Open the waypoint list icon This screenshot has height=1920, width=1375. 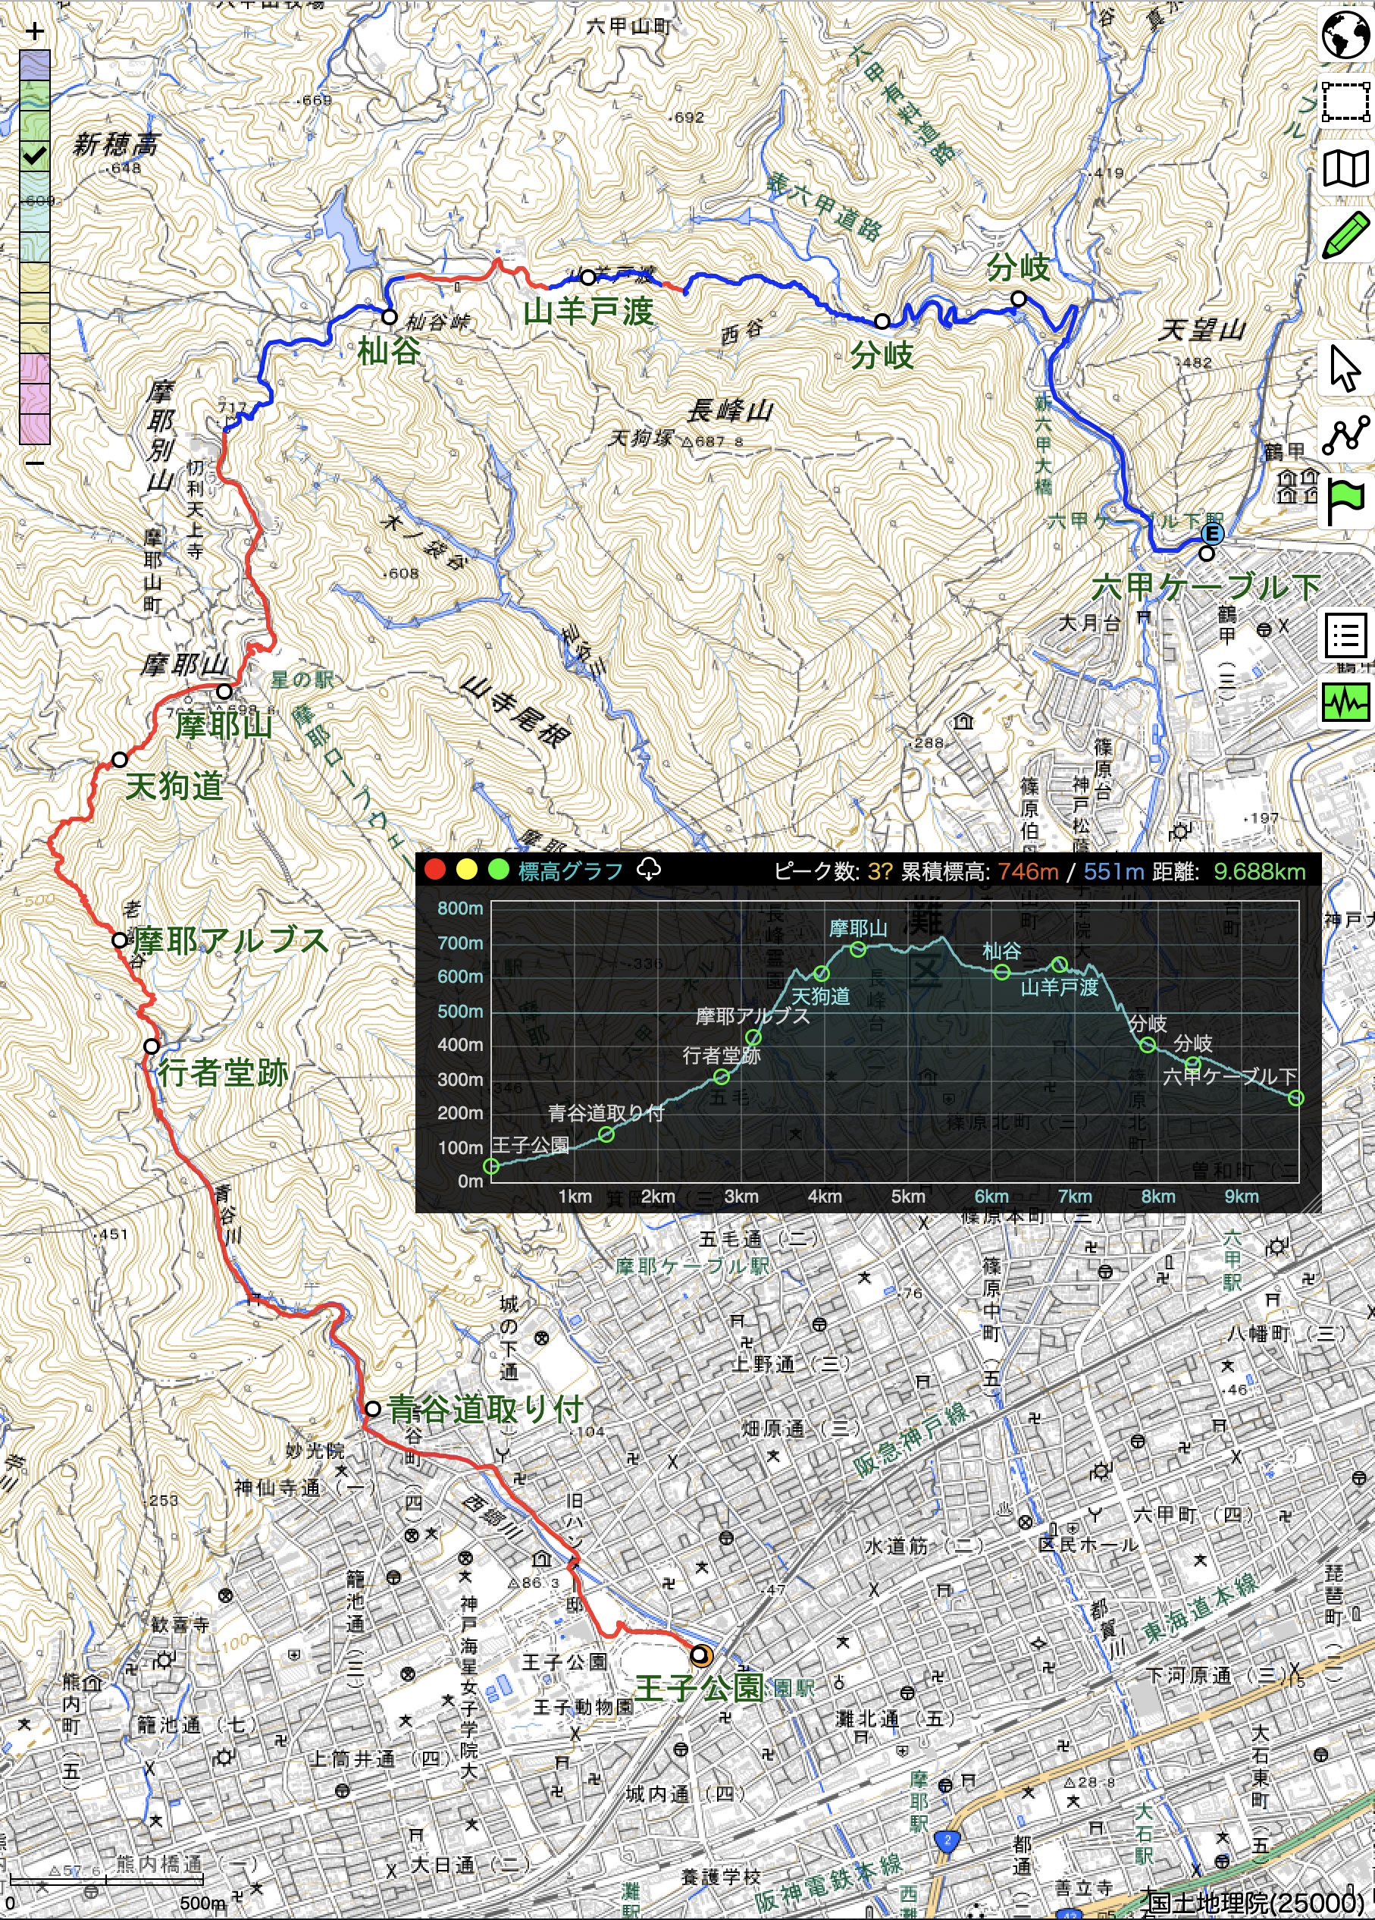point(1345,635)
